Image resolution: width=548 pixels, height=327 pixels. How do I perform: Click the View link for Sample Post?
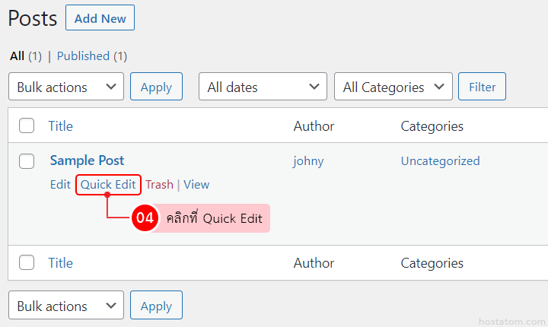point(196,184)
